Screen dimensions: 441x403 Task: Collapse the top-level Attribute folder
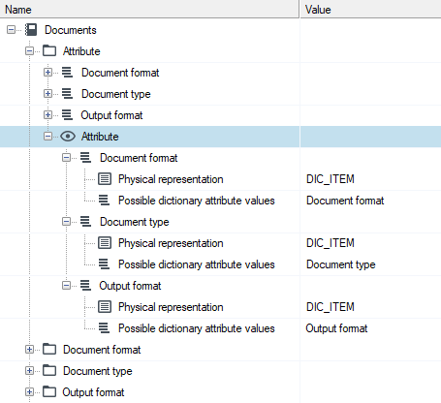(x=29, y=51)
